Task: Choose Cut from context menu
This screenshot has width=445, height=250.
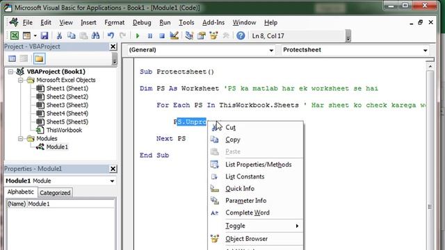Action: click(x=255, y=128)
